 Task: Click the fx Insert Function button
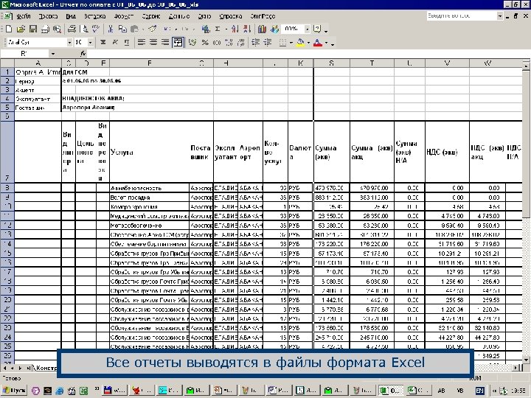click(x=83, y=54)
